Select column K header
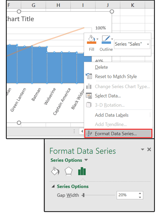Image resolution: width=160 pixels, height=213 pixels. [x=133, y=5]
